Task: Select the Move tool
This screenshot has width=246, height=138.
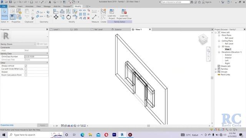Action: [56, 17]
